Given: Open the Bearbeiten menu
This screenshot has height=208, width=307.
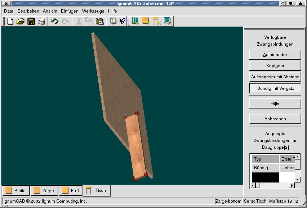Looking at the screenshot, I should pyautogui.click(x=28, y=11).
